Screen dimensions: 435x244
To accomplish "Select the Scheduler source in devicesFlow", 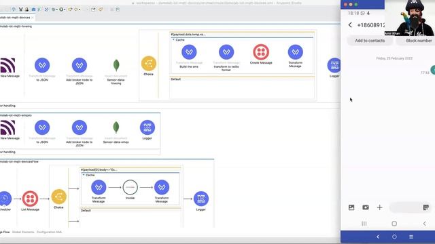I will pos(5,199).
